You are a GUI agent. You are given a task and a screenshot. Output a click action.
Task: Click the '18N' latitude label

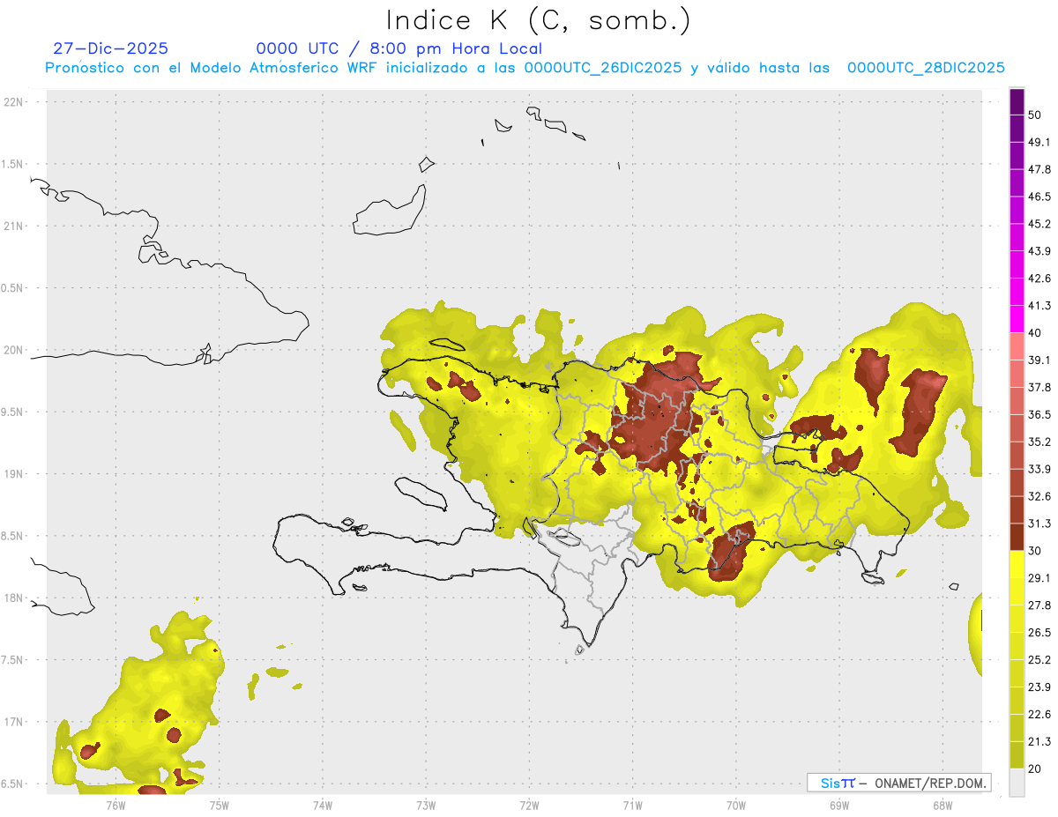(14, 598)
